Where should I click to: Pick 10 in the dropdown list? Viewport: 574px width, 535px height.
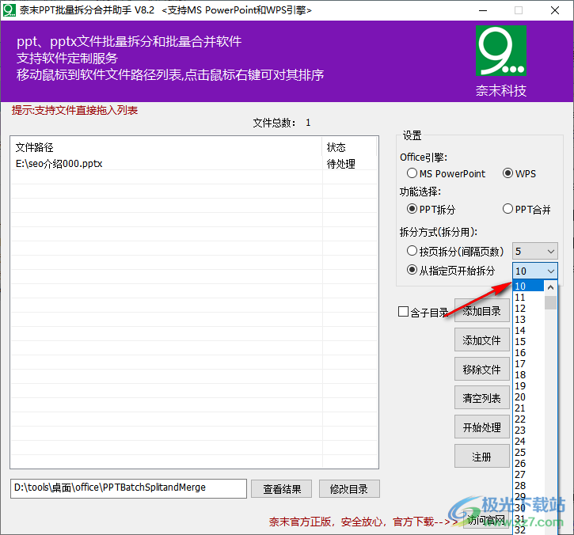(x=529, y=286)
